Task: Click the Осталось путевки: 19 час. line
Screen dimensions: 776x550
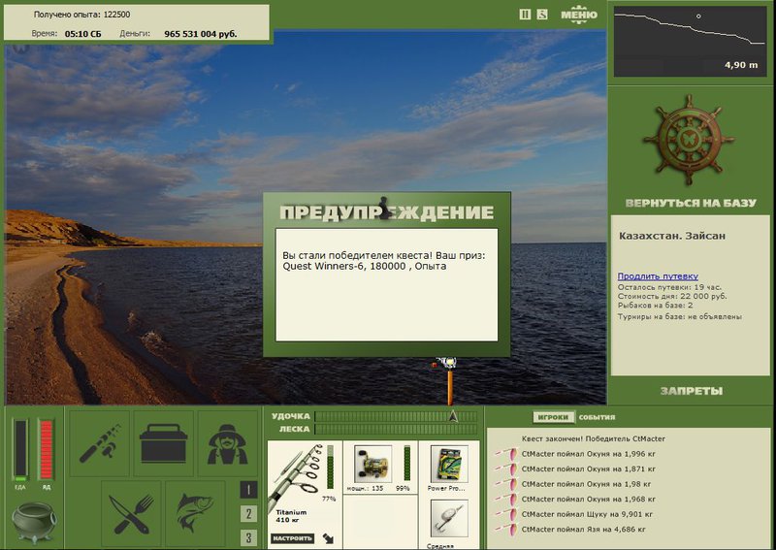Action: [x=669, y=287]
